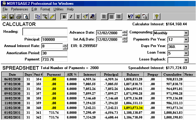Click the Cumulative column header
196x120 pixels.
pos(173,74)
